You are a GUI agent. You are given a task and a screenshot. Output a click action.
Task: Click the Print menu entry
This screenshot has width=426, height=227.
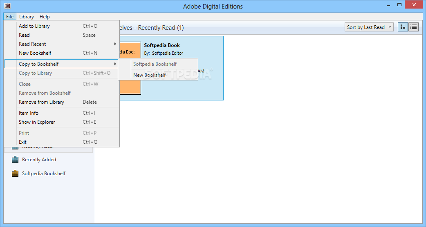pos(62,133)
